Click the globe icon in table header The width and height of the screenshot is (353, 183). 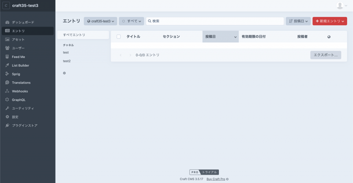pyautogui.click(x=329, y=37)
